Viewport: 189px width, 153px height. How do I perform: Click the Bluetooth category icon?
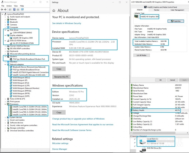point(8,22)
